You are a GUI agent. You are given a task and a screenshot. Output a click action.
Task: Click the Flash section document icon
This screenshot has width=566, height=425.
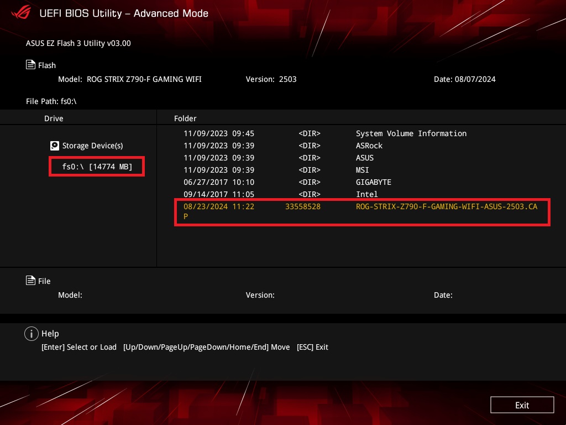point(31,65)
